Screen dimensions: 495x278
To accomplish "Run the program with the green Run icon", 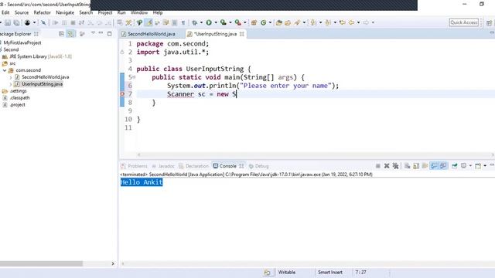I will pos(209,22).
